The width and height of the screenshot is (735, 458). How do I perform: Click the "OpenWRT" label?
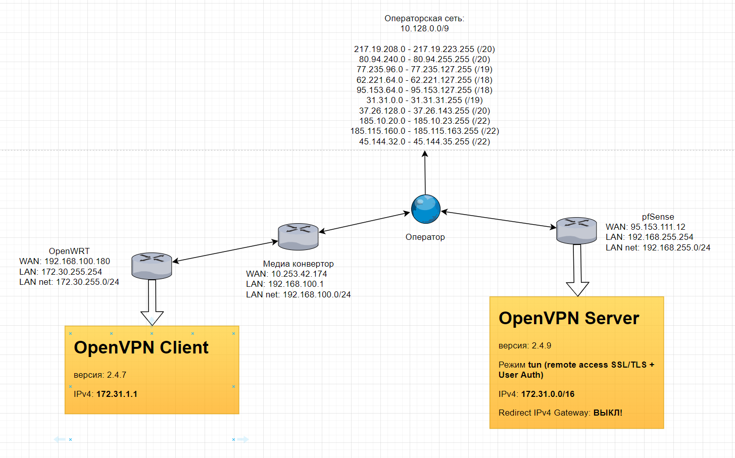(69, 251)
